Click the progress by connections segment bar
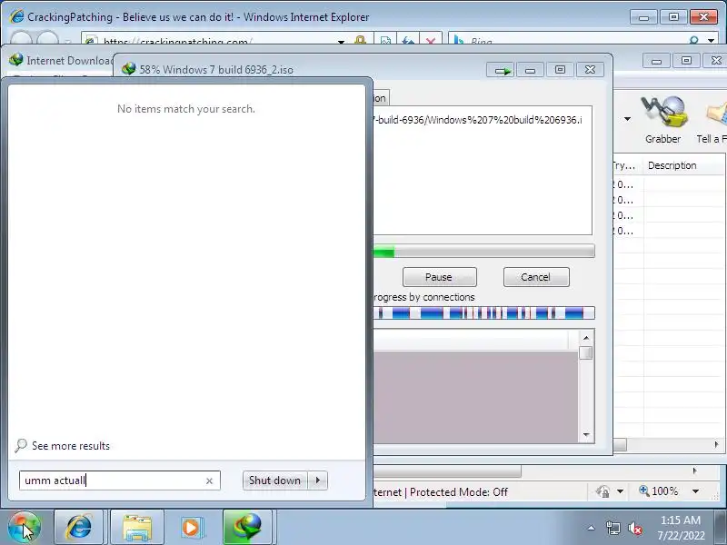 pos(483,313)
